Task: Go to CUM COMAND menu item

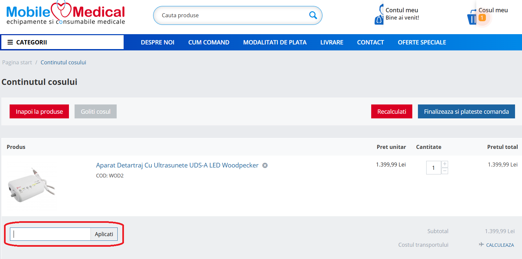Action: [x=209, y=42]
